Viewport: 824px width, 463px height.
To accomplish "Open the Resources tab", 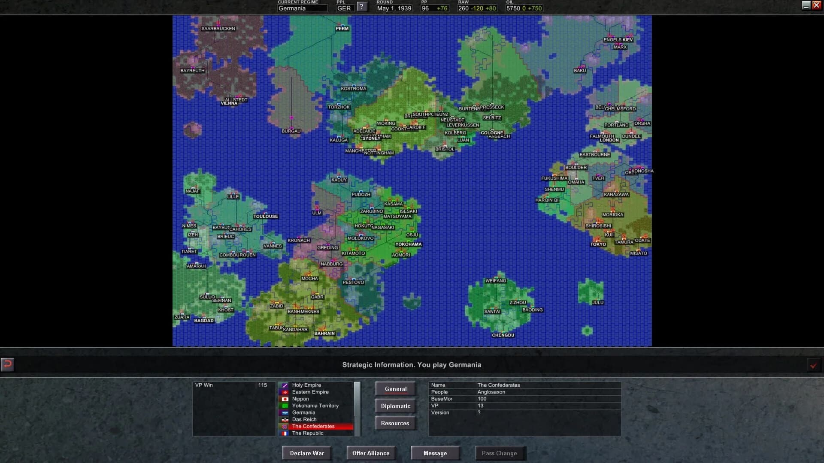I will tap(395, 423).
